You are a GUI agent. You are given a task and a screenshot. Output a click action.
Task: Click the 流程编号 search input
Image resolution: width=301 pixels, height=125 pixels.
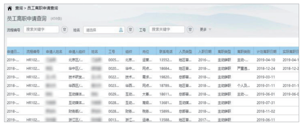[x=41, y=30]
